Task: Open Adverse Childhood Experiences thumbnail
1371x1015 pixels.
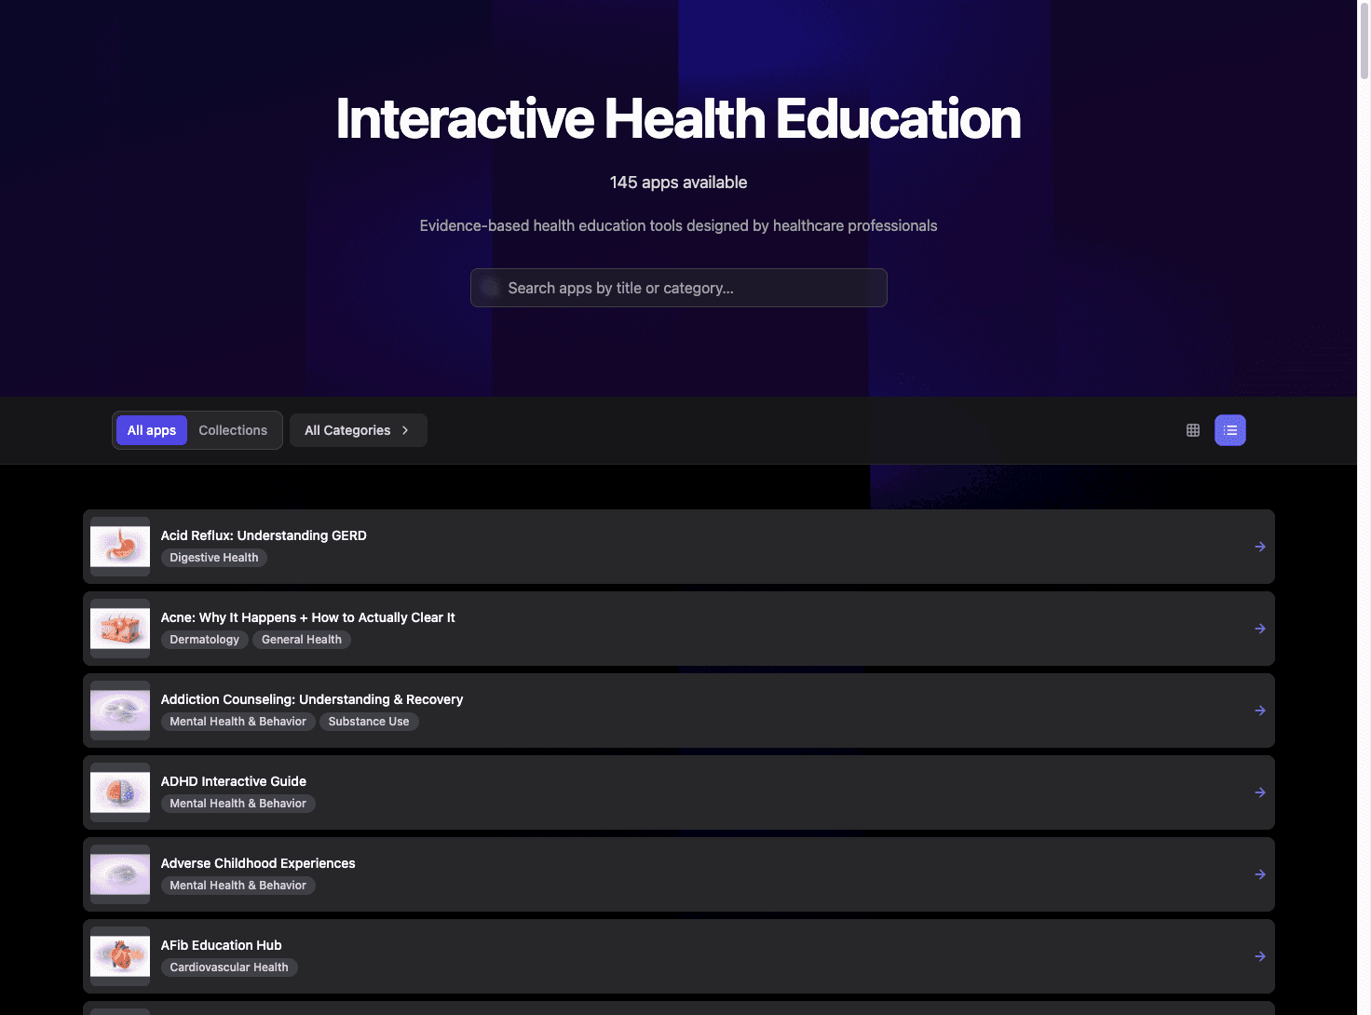Action: tap(120, 874)
